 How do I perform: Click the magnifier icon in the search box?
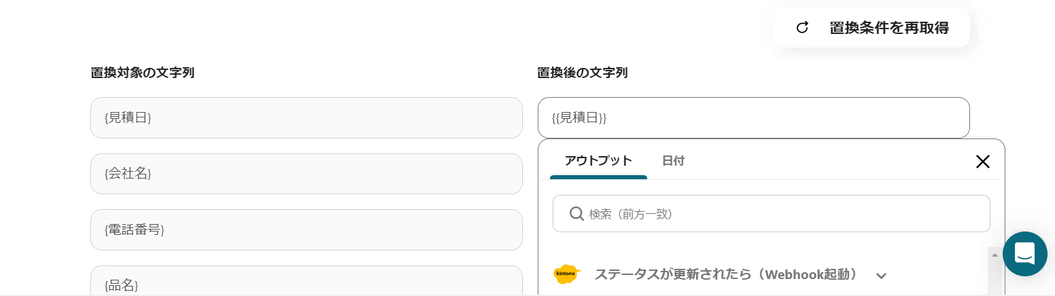[x=576, y=214]
